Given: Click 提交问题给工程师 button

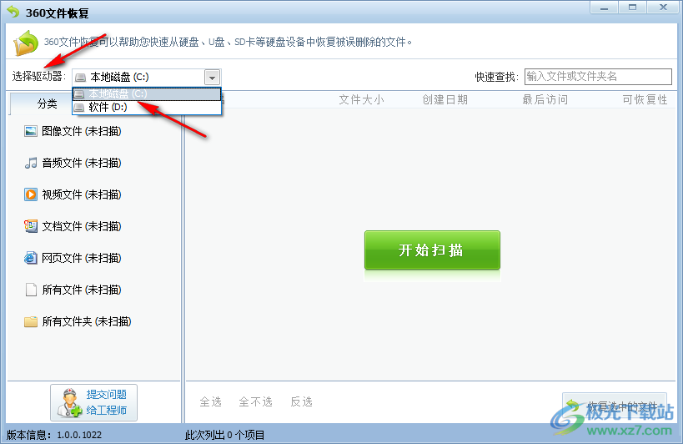Looking at the screenshot, I should [x=93, y=402].
